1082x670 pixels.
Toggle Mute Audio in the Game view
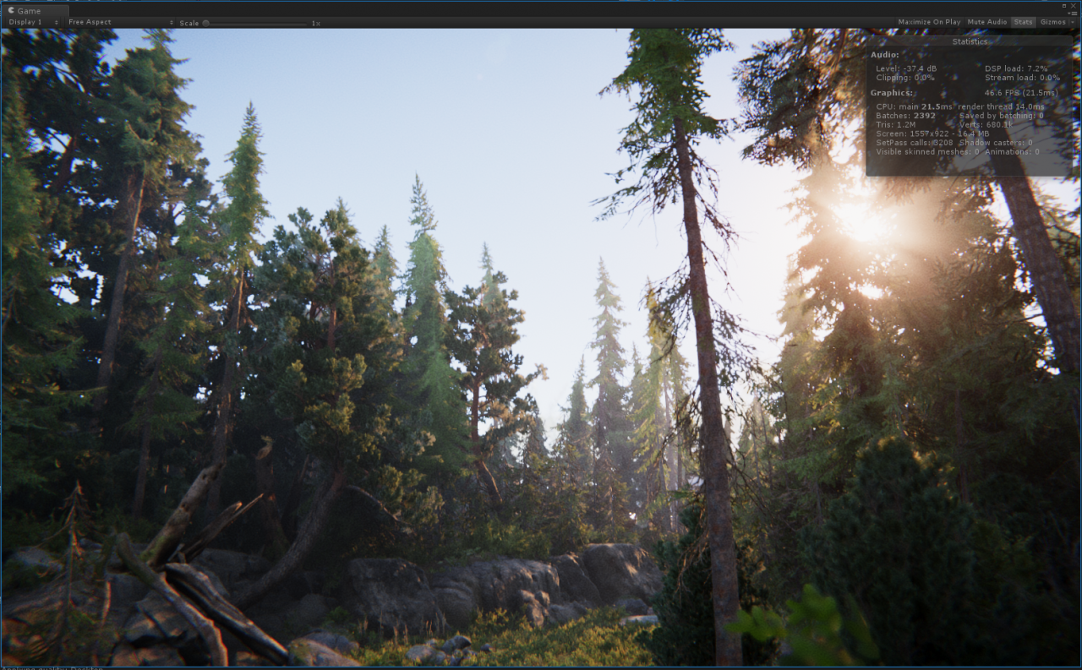pyautogui.click(x=986, y=22)
